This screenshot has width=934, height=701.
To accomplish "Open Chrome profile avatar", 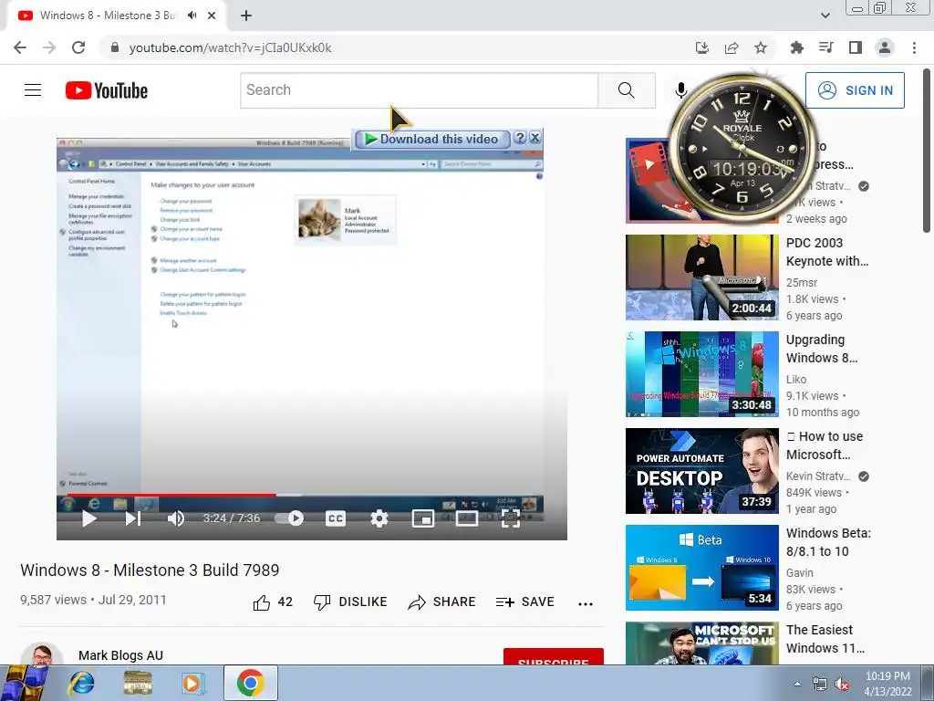I will click(885, 47).
